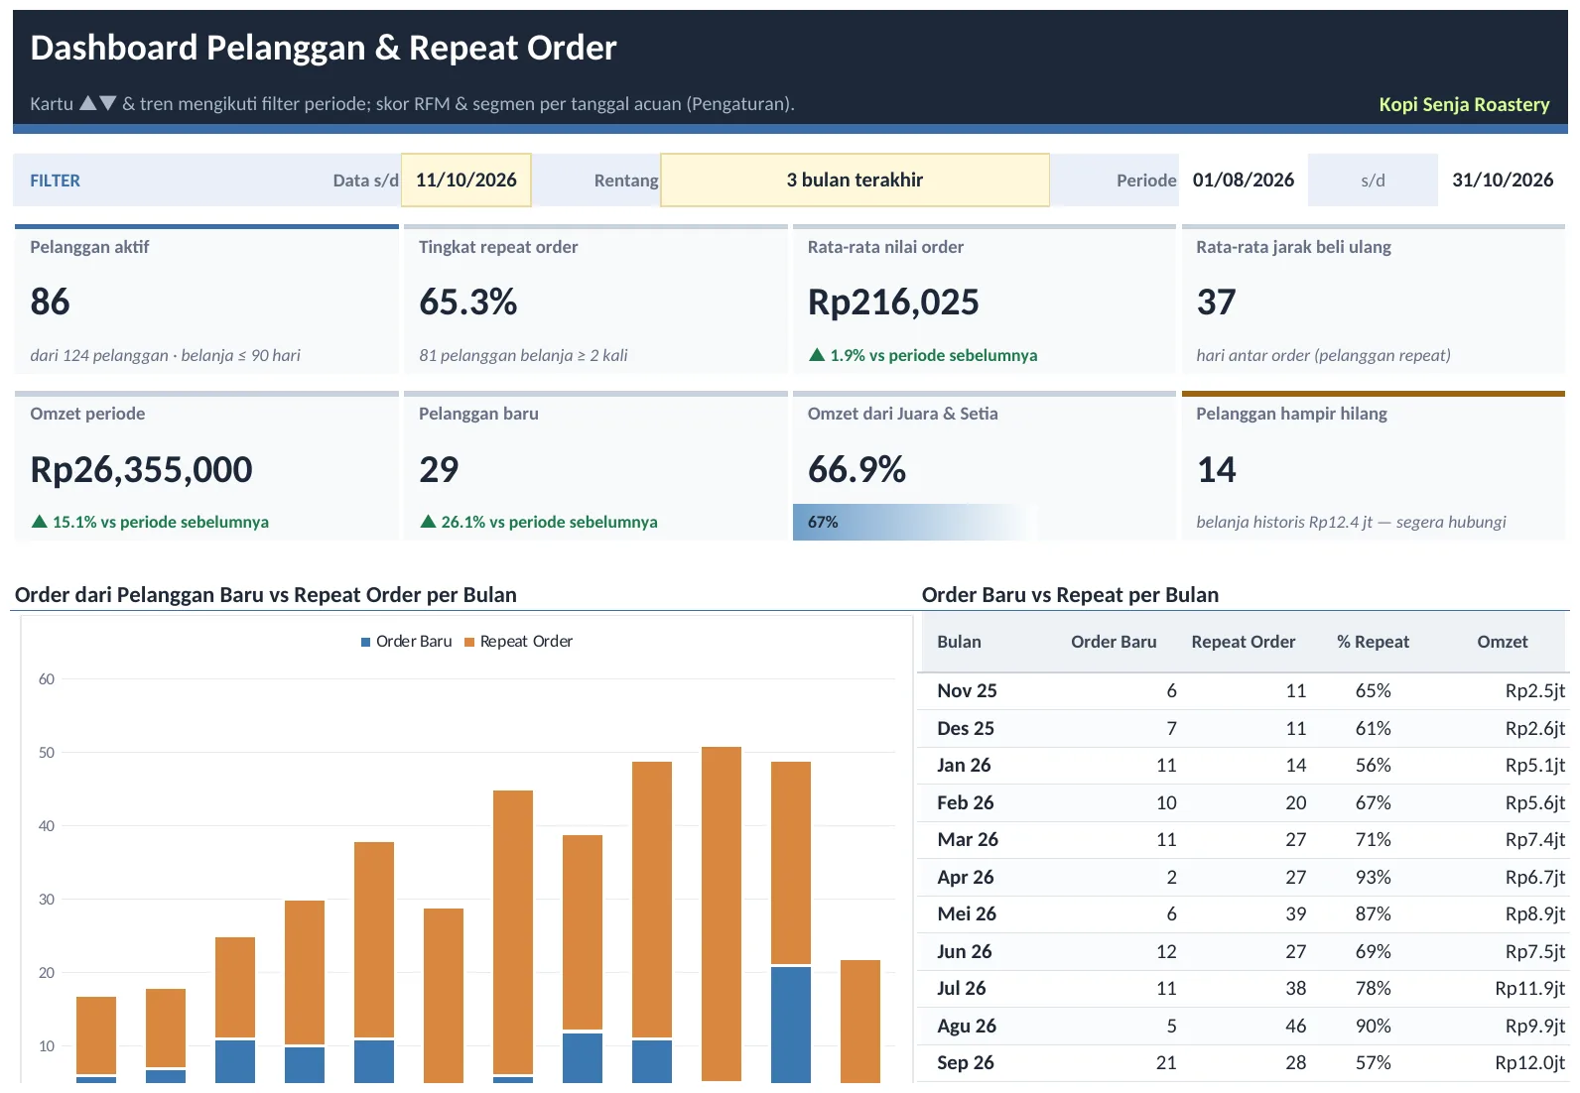Click the up triangle in the header subtitle
Screen dimensions: 1580x1093
point(88,103)
